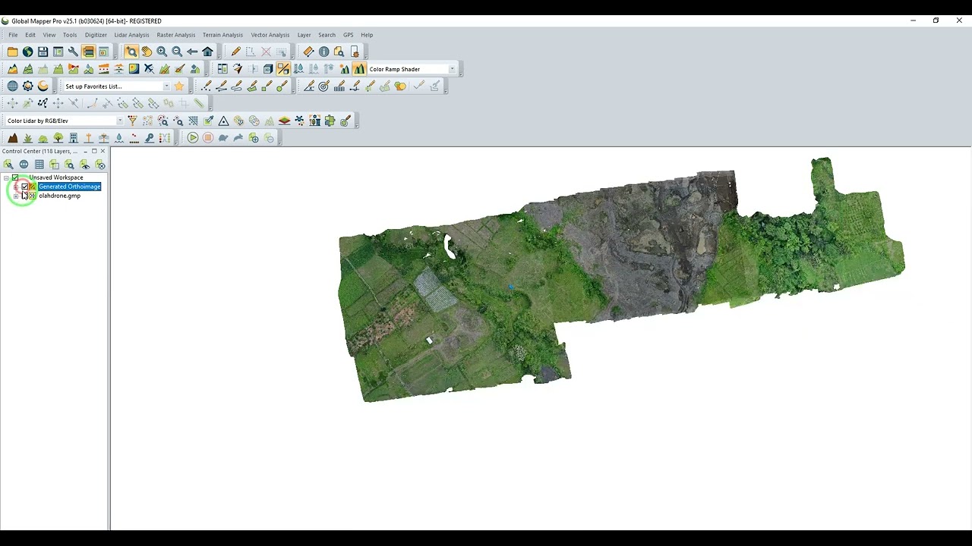
Task: Open the Raster Analysis menu
Action: [x=176, y=35]
